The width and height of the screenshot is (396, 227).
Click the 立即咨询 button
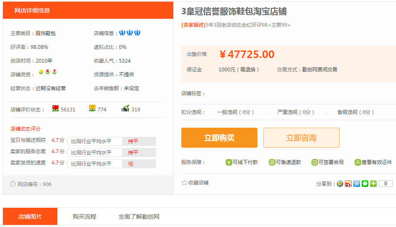301,138
